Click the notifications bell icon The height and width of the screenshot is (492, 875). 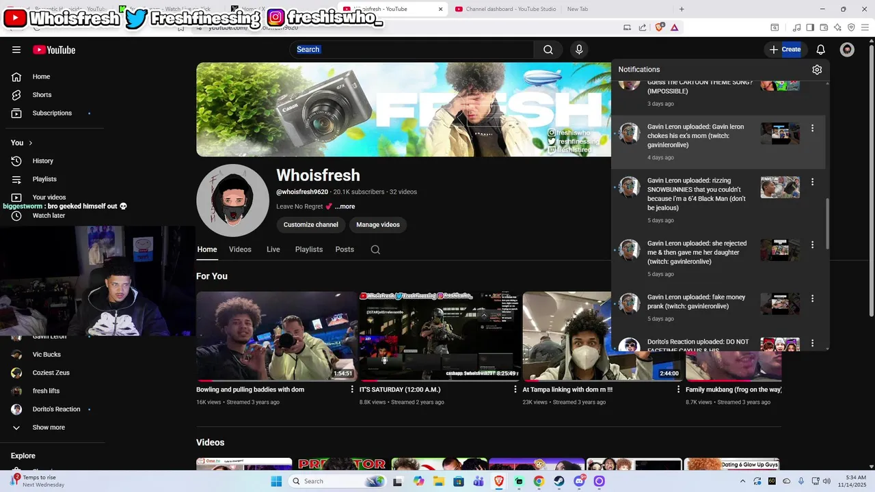tap(821, 50)
